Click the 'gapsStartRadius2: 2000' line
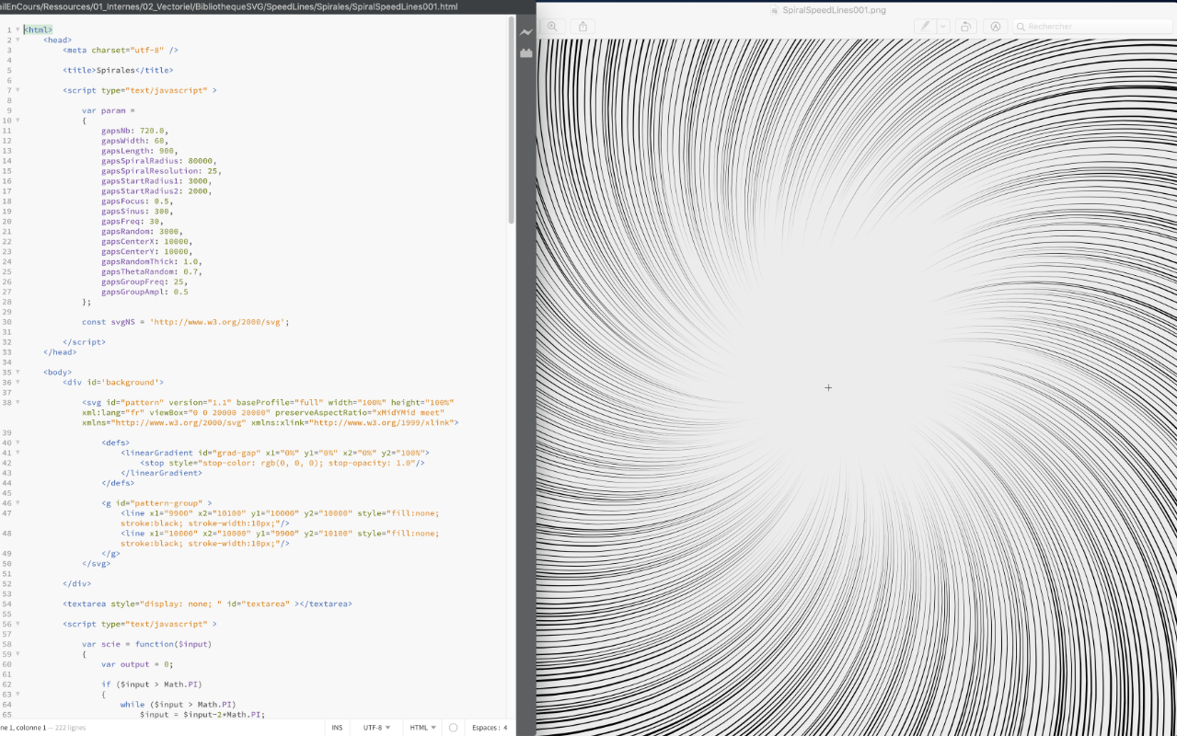 point(156,191)
